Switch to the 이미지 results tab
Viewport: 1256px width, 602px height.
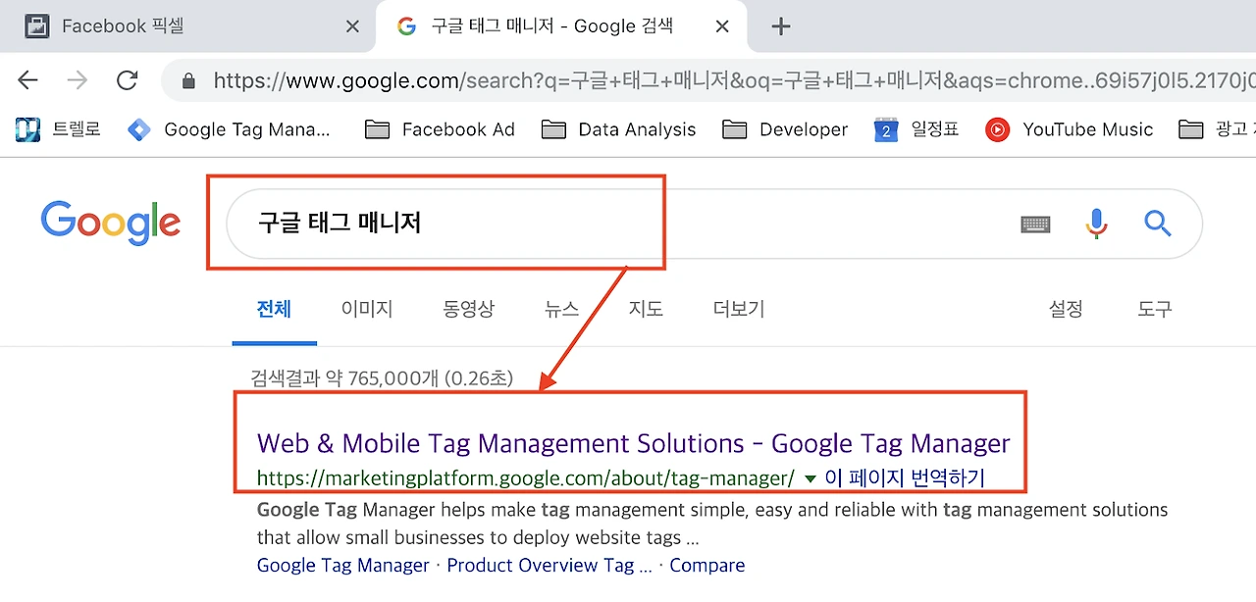367,309
